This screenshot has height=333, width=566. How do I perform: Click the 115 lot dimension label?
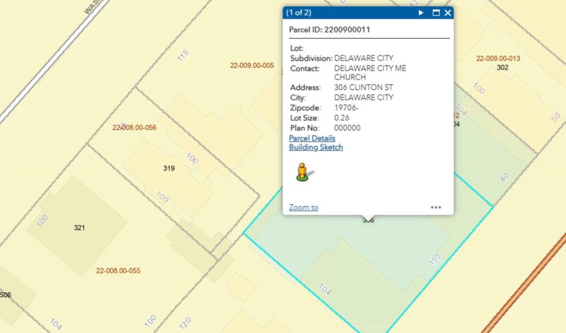point(182,55)
